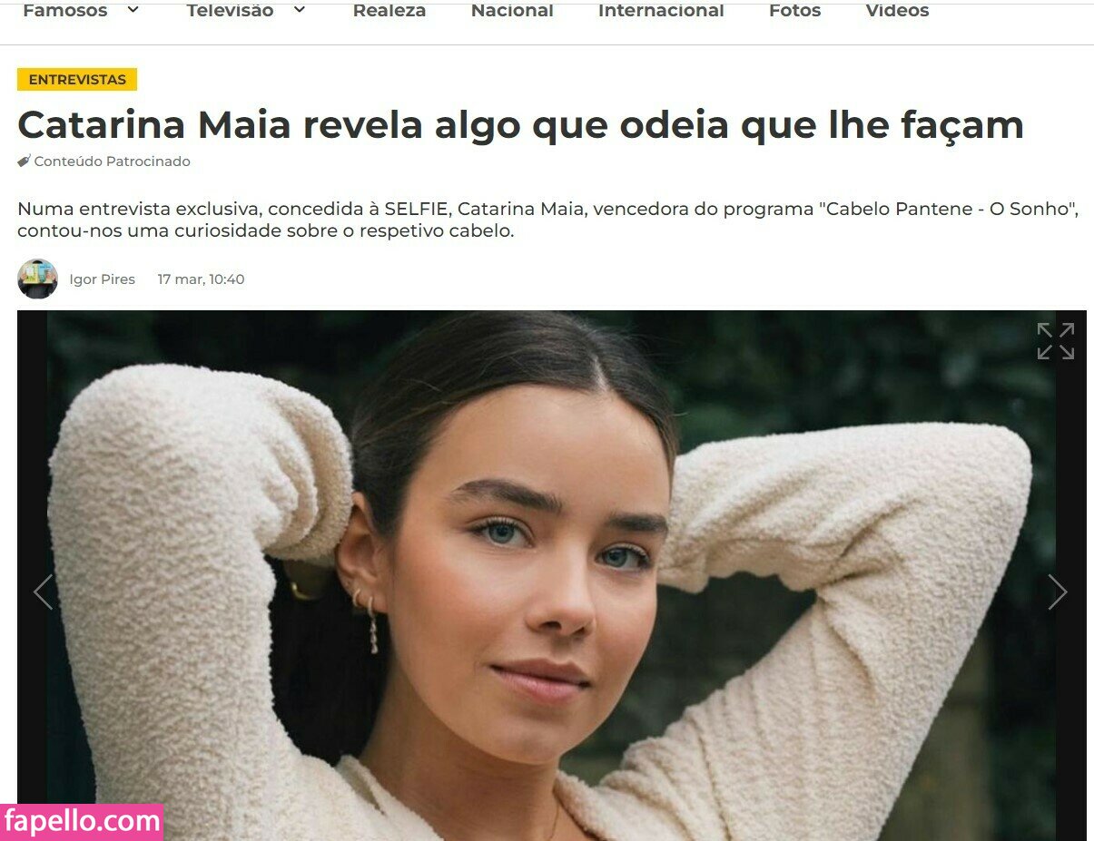This screenshot has width=1094, height=841.
Task: Expand the Televisão menu chevron
Action: [299, 10]
